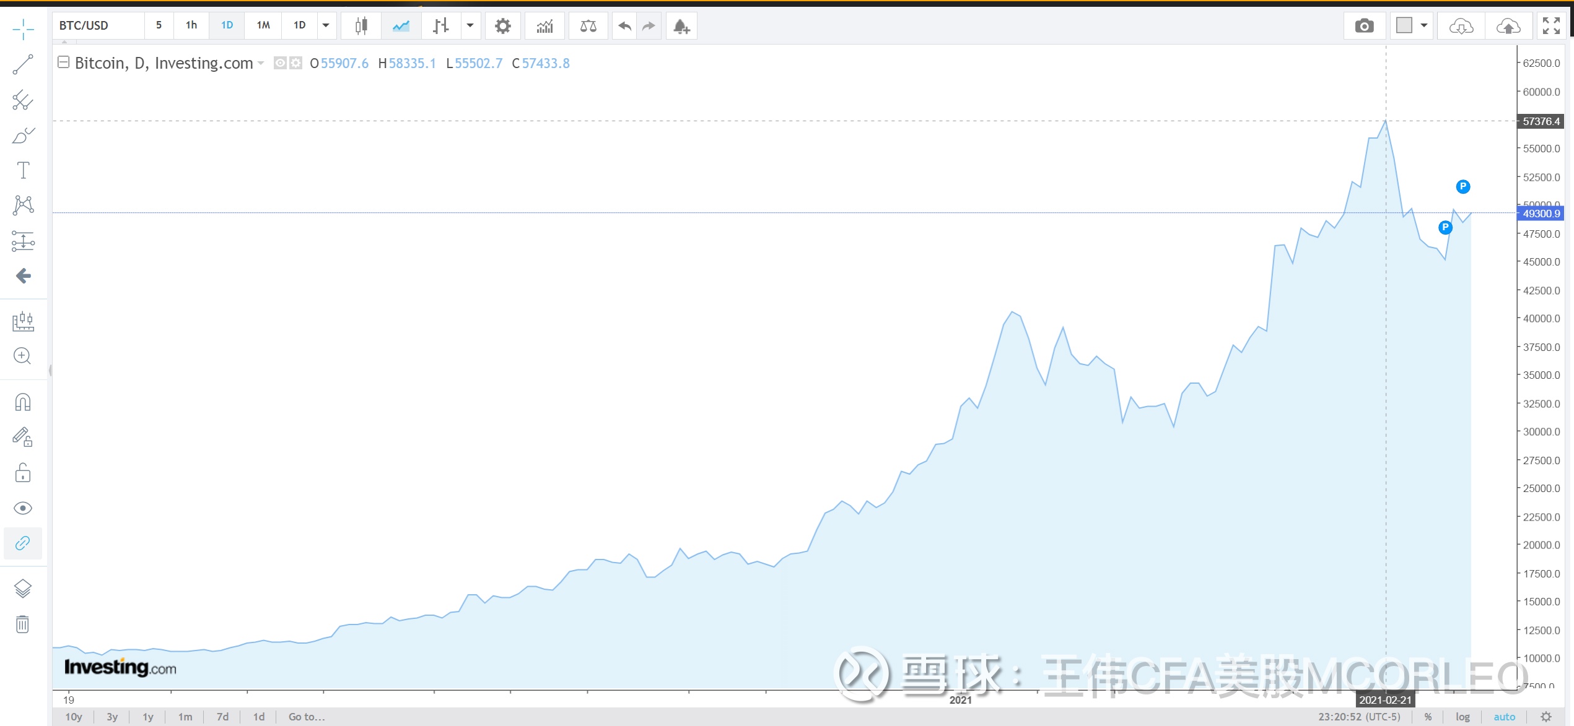
Task: Toggle magnet mode on
Action: click(x=23, y=402)
